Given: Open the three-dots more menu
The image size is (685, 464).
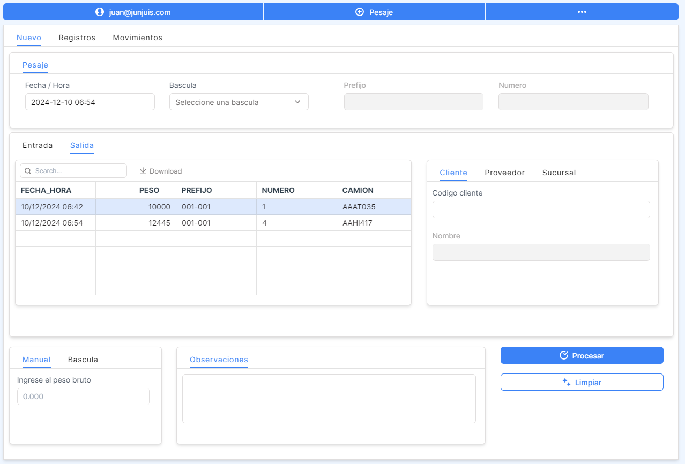Looking at the screenshot, I should (582, 12).
